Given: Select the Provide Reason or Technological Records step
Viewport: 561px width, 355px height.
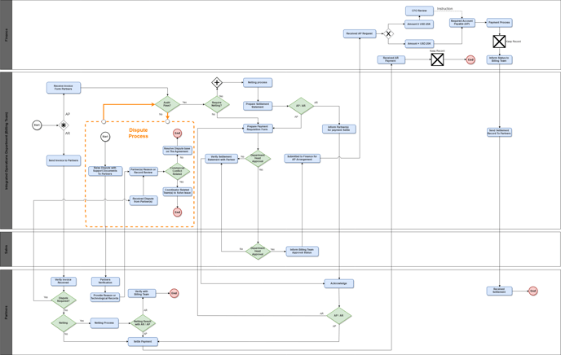Looking at the screenshot, I should tap(105, 297).
